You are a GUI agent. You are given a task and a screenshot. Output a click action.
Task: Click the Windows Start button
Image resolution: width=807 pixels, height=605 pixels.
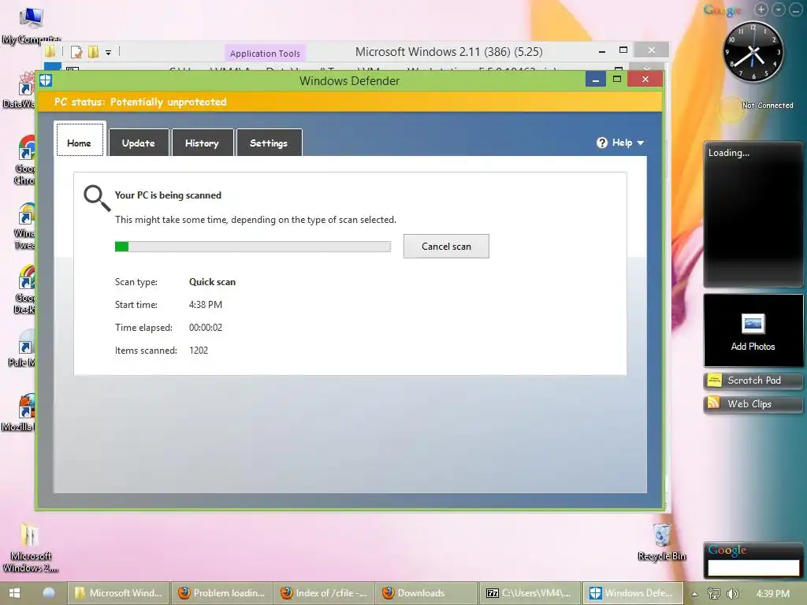pyautogui.click(x=14, y=593)
